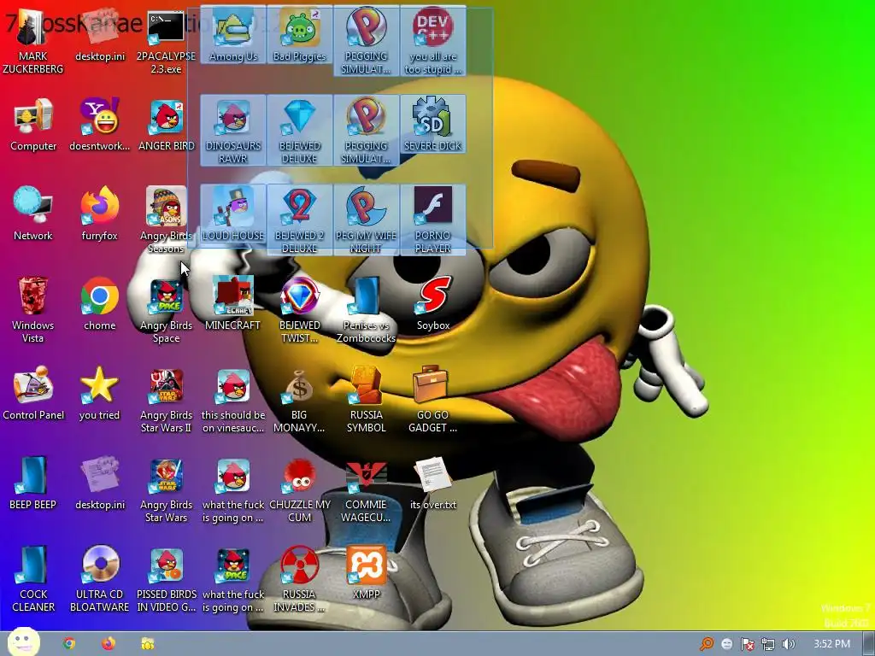Select the ULTRA CD BLOATWARE disc icon
875x656 pixels.
pos(99,579)
